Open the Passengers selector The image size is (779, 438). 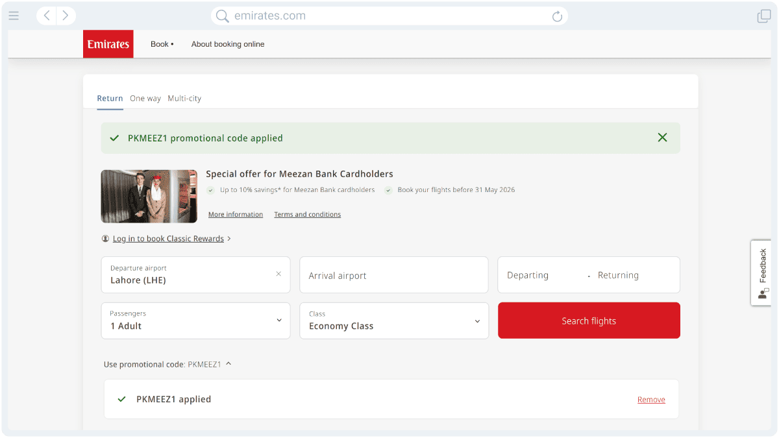(x=195, y=320)
